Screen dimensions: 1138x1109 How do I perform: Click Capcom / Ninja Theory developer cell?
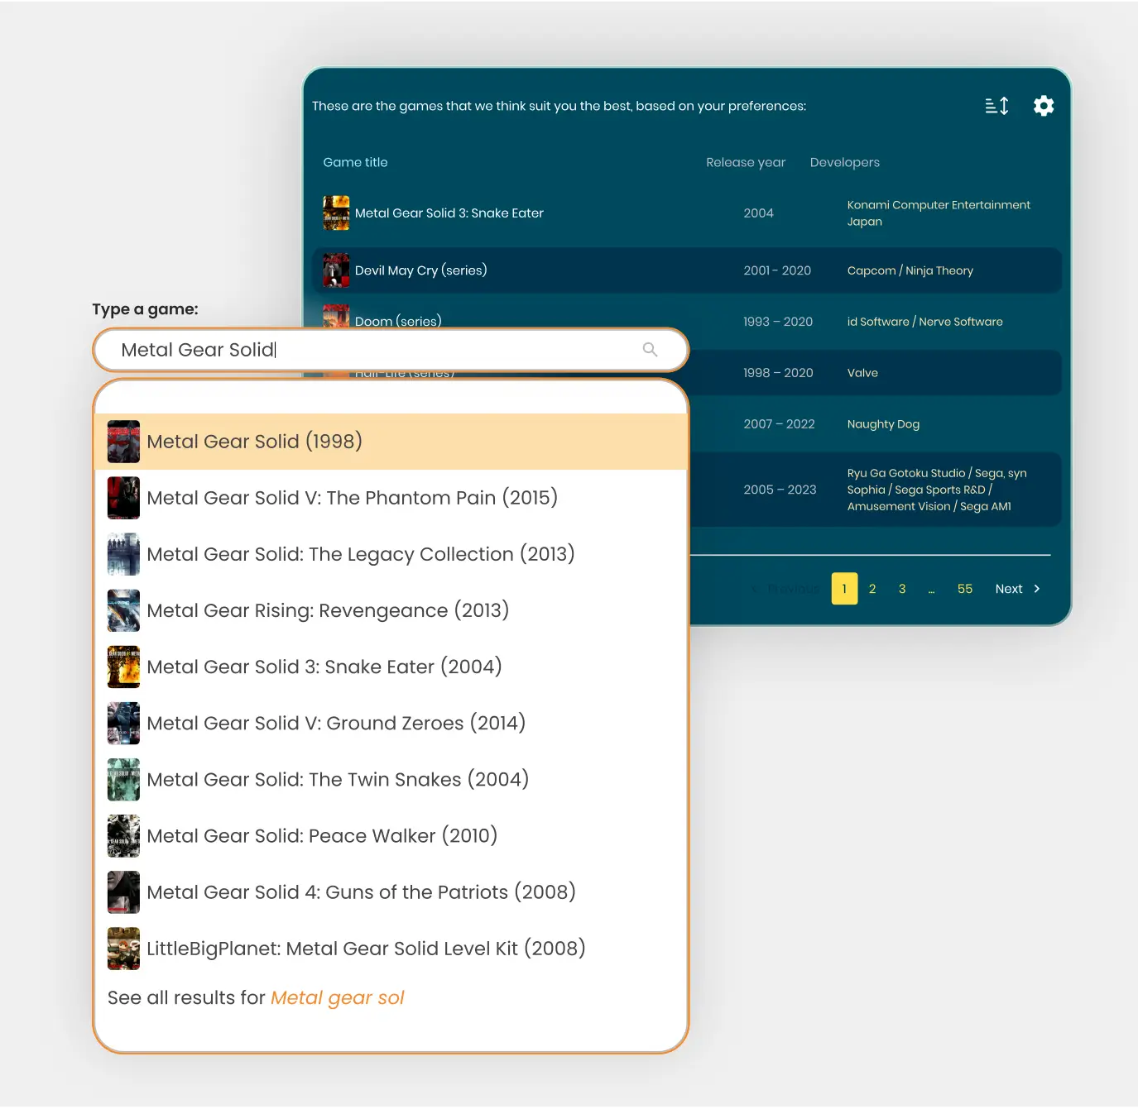910,270
